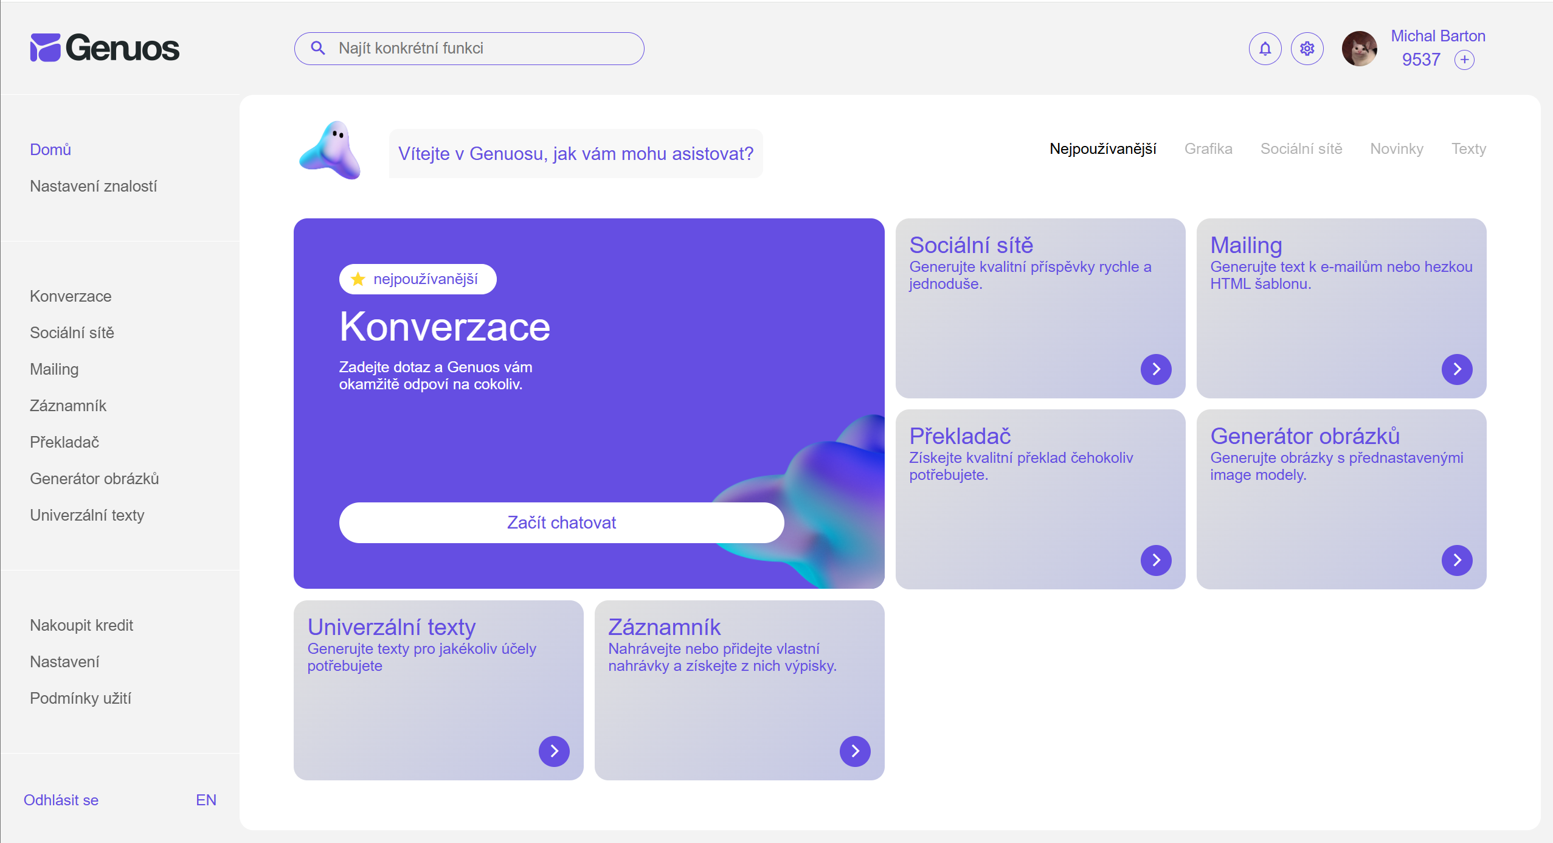This screenshot has width=1553, height=843.
Task: Open Univerzální texty in sidebar
Action: [x=87, y=515]
